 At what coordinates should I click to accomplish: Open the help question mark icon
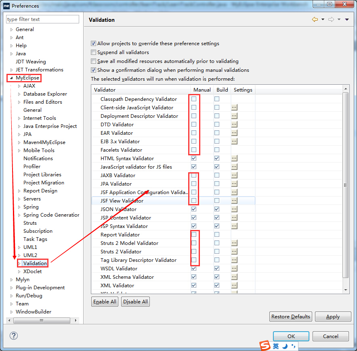pyautogui.click(x=14, y=336)
